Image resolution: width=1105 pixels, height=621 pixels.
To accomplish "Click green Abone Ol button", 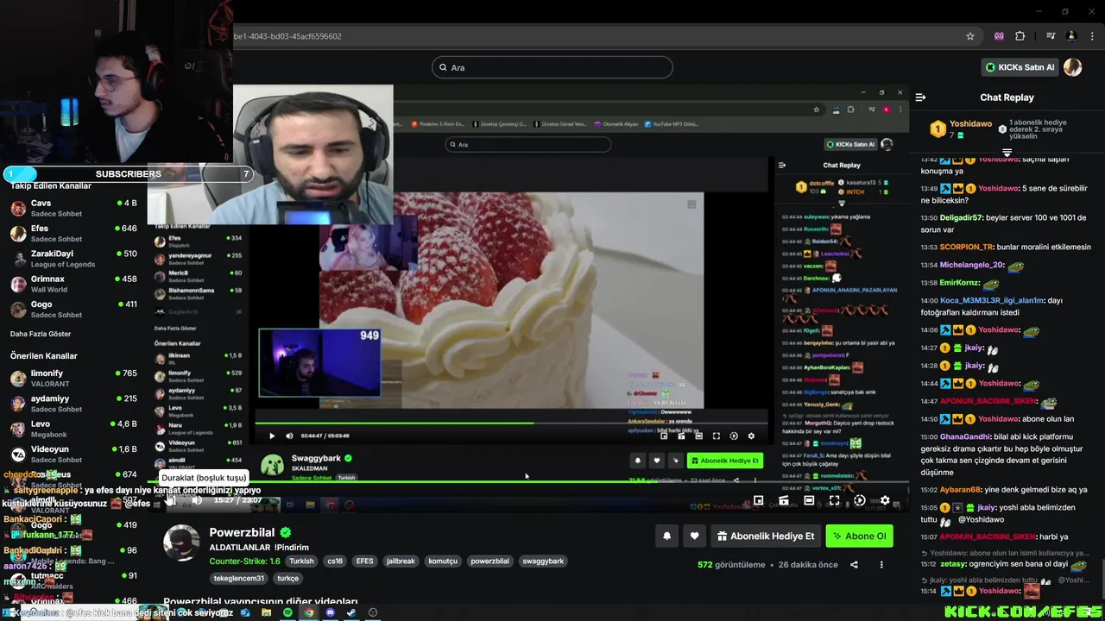I will click(x=859, y=536).
